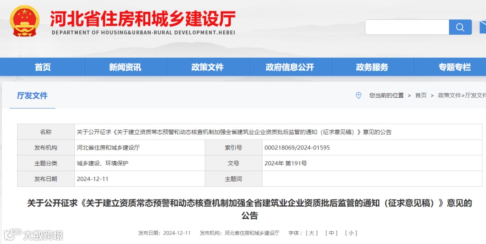
Task: Open the 新闻资讯 navigation menu
Action: click(x=125, y=67)
